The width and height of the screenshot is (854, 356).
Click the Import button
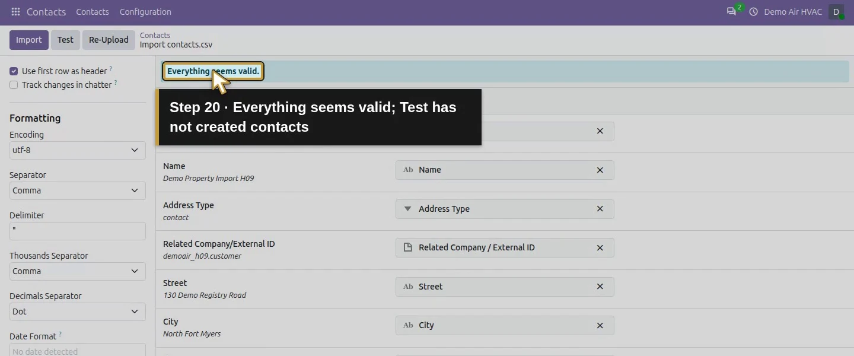coord(29,40)
